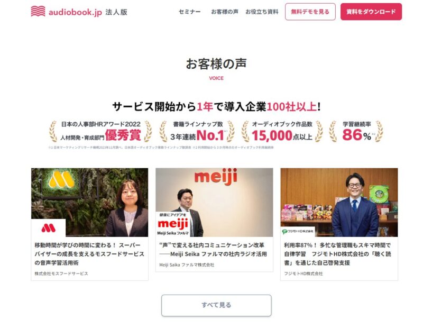The image size is (423, 329).
Task: Click the すべて見る button
Action: (216, 305)
